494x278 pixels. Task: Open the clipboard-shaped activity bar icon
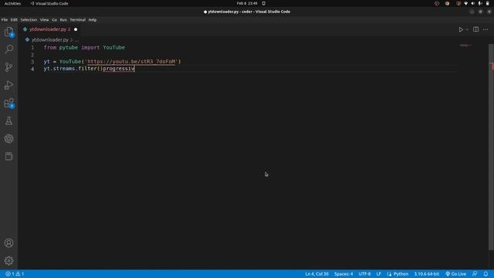click(8, 156)
